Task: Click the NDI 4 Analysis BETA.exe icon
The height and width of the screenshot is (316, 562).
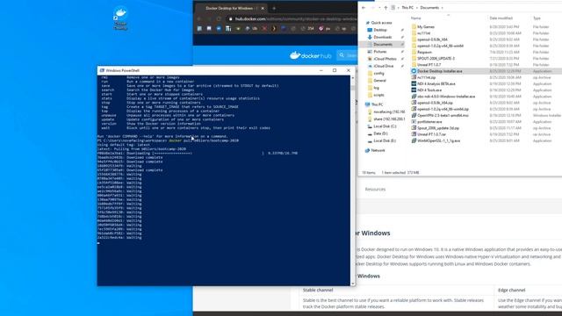Action: [414, 84]
